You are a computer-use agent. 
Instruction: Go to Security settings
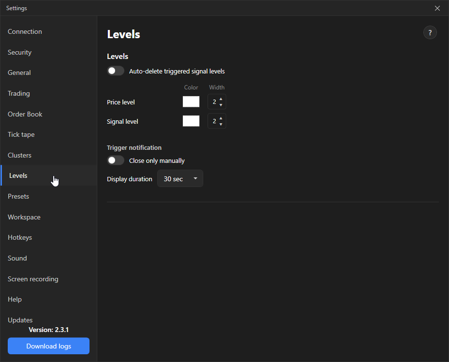click(49, 52)
